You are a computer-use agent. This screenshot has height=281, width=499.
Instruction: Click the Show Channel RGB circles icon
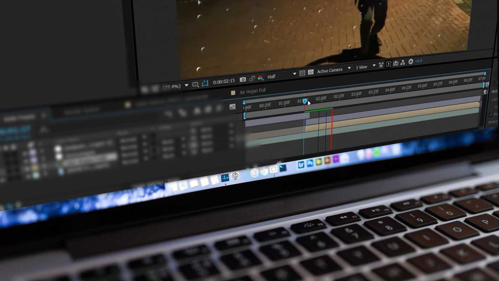260,78
